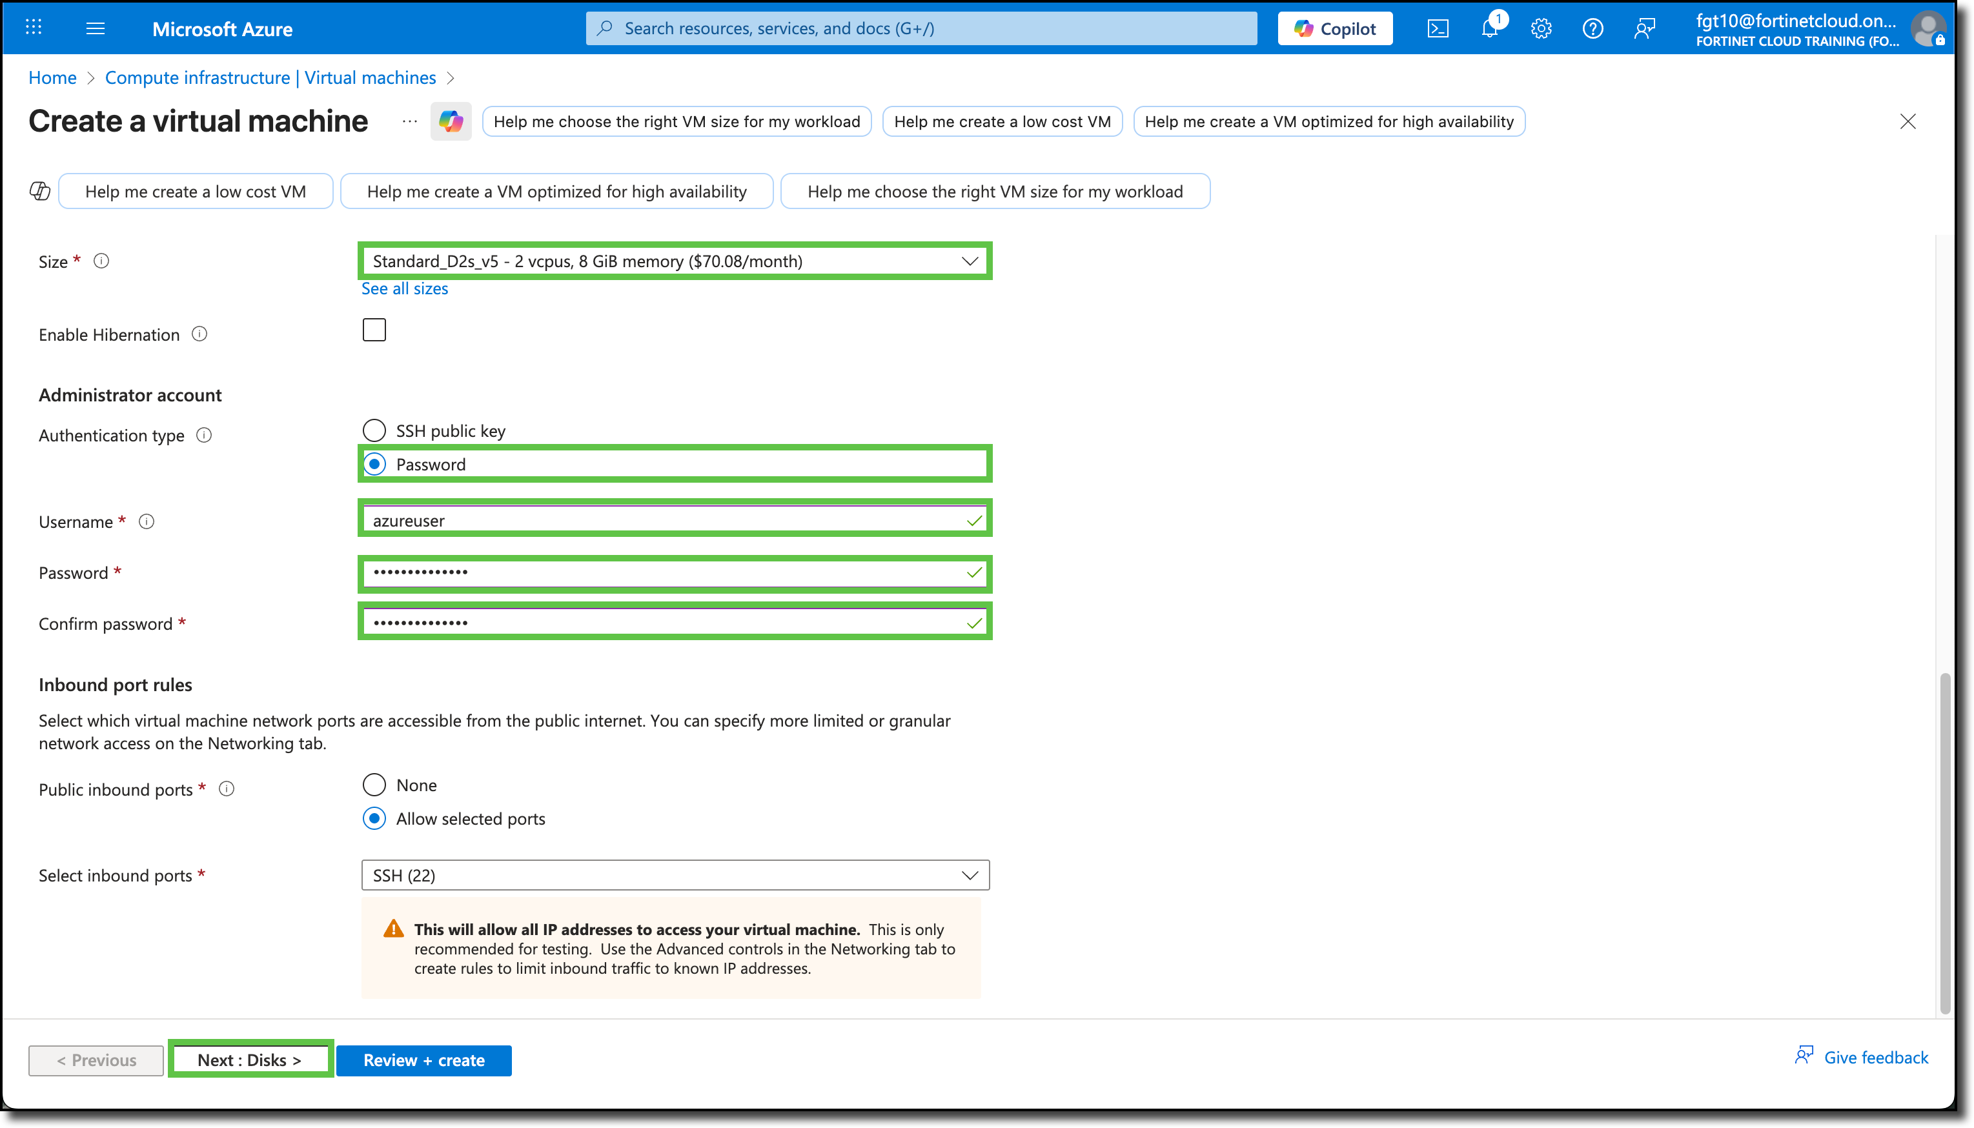The width and height of the screenshot is (1974, 1128).
Task: Click the Review + create button
Action: [x=423, y=1060]
